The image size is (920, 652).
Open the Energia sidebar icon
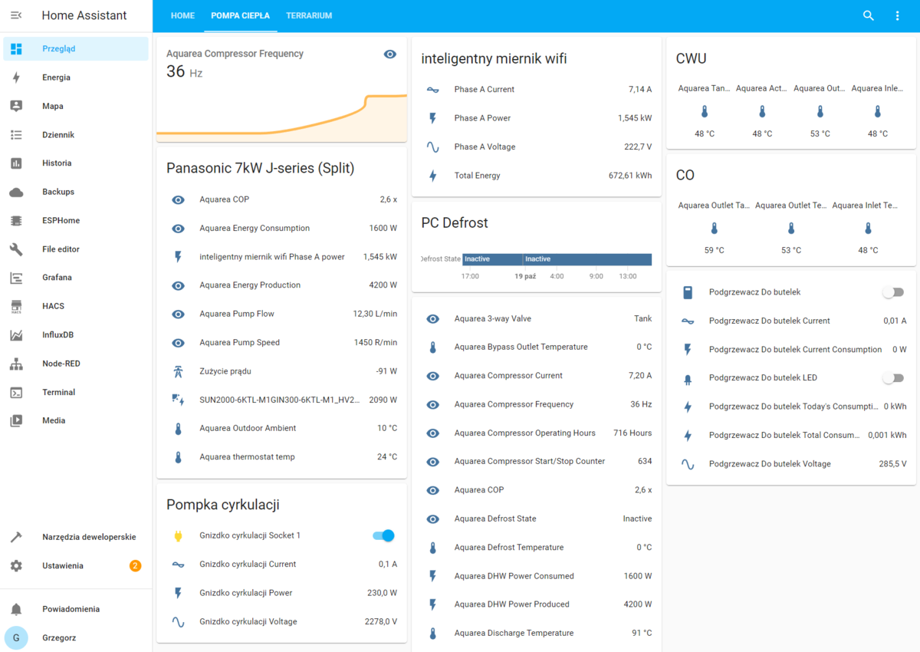pyautogui.click(x=16, y=77)
